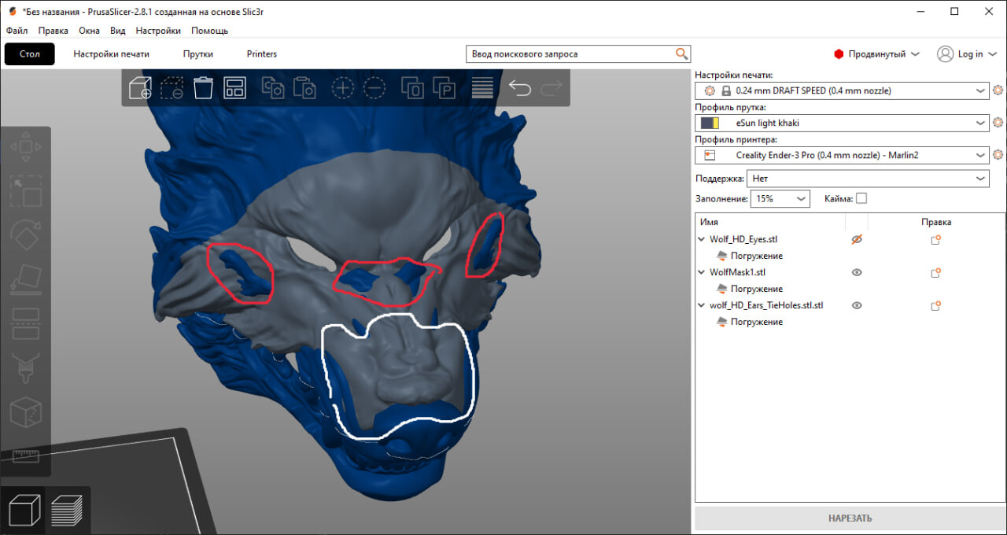Click the Arrange objects toolbar icon
Image resolution: width=1007 pixels, height=535 pixels.
tap(234, 88)
